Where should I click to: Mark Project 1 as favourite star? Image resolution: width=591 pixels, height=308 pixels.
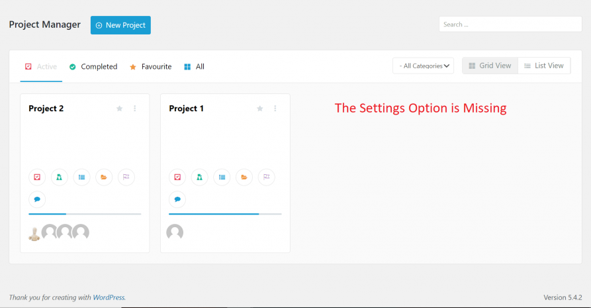coord(259,109)
